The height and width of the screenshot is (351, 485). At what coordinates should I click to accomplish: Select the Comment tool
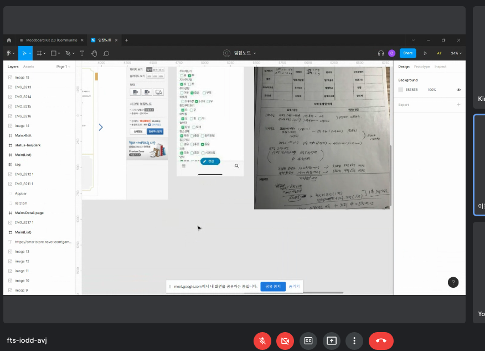[106, 53]
